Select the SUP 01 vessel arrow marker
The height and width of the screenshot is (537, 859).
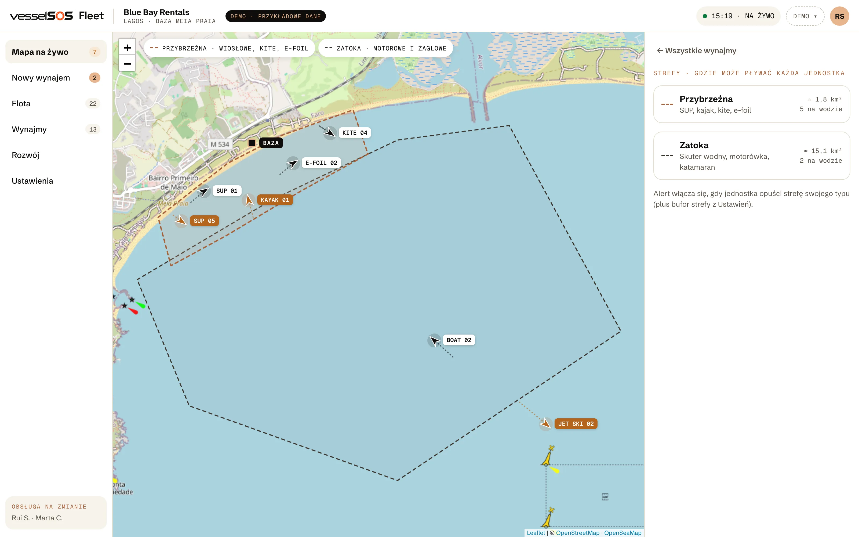(x=204, y=191)
